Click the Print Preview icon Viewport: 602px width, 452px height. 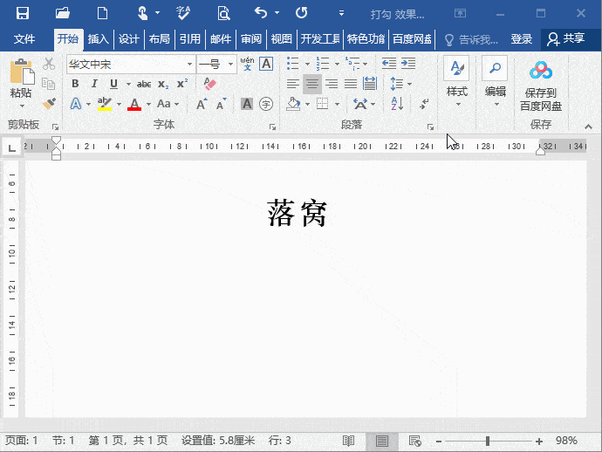pyautogui.click(x=223, y=13)
